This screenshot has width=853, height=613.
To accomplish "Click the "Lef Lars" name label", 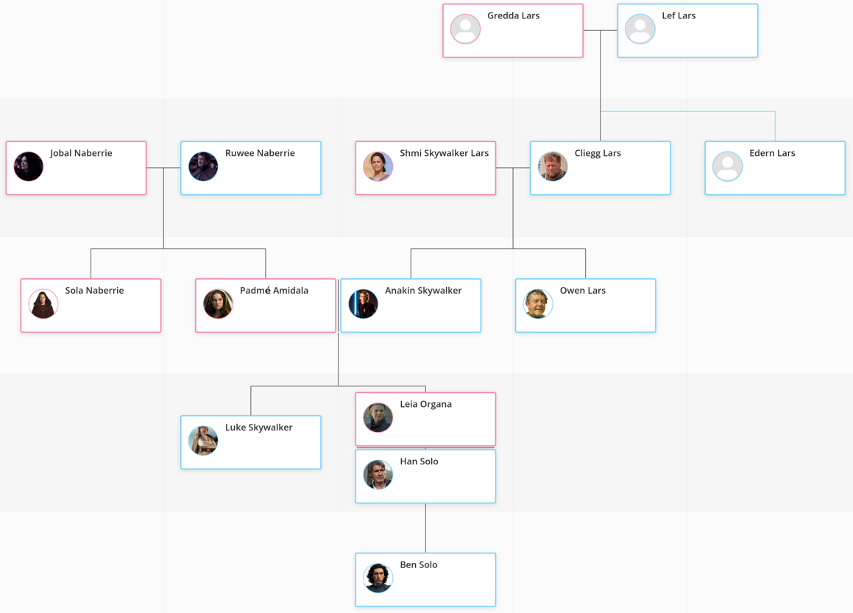I will [x=679, y=15].
